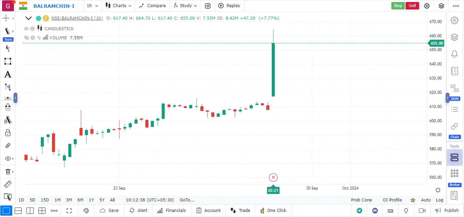Hide the CANDLESTICK series using eye icon
This screenshot has width=464, height=217.
27,29
